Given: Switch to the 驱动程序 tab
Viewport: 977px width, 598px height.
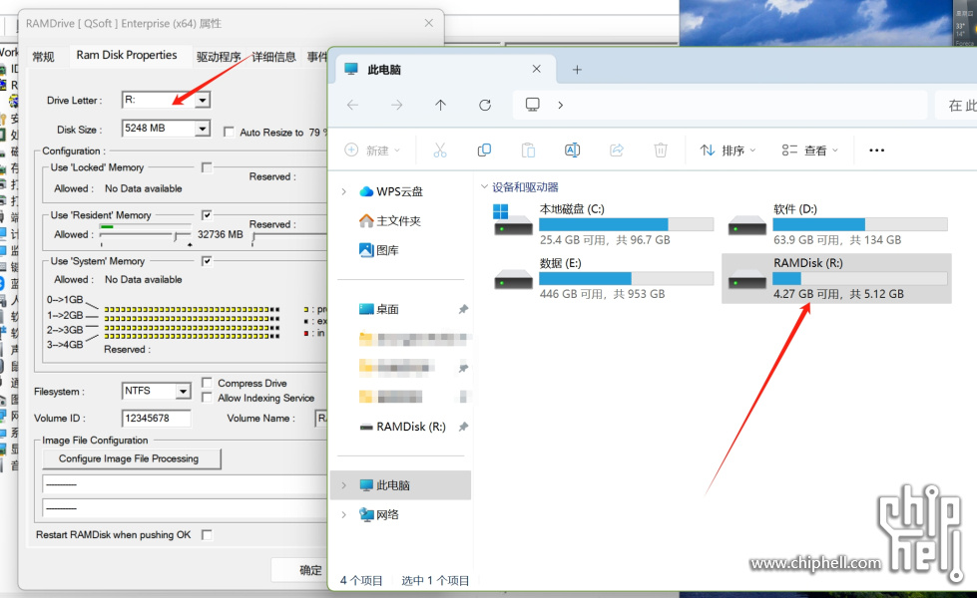Looking at the screenshot, I should (219, 57).
